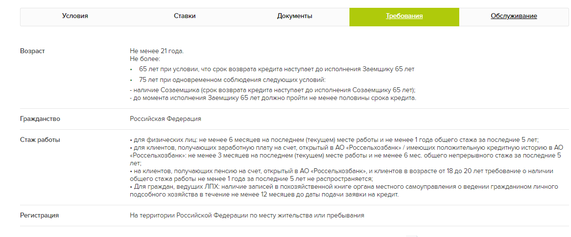Viewport: 571px width, 237px height.
Task: Open the Условия tab
Action: pyautogui.click(x=75, y=16)
